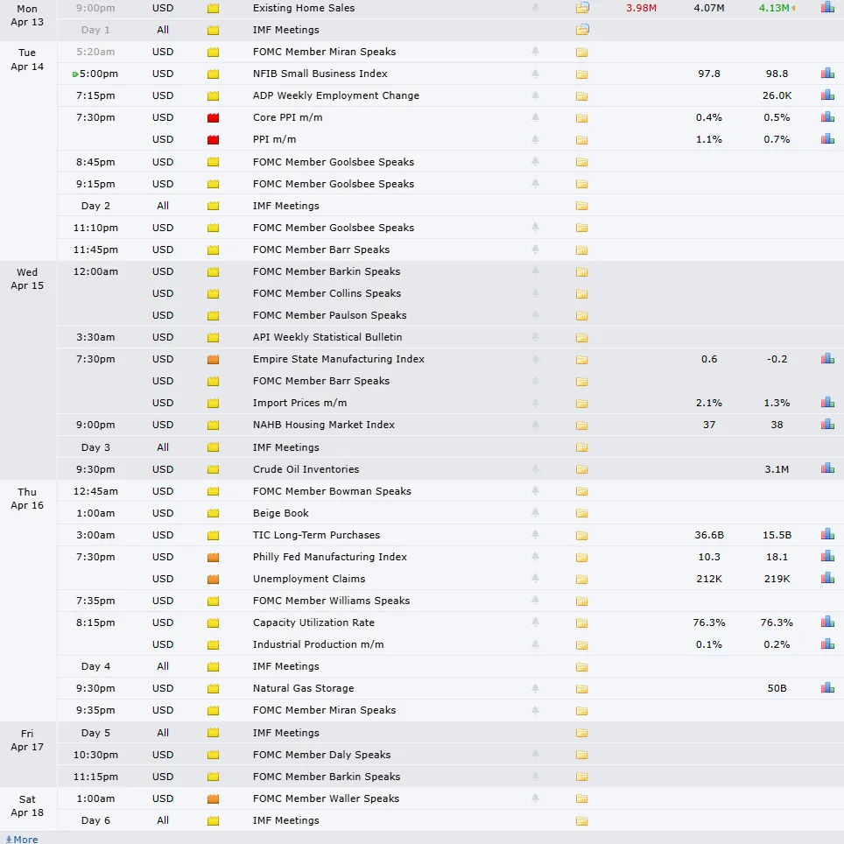This screenshot has height=844, width=844.
Task: Select the Capacity Utilization Rate event
Action: point(313,622)
